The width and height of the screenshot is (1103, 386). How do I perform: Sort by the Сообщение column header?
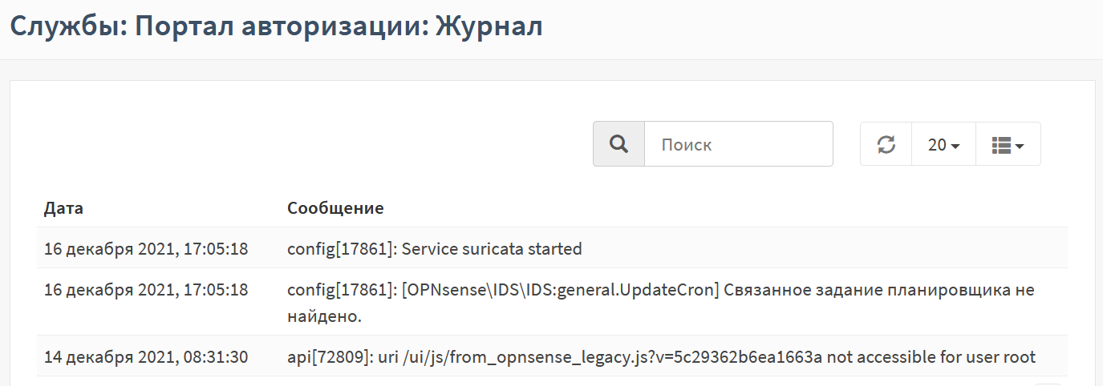coord(335,208)
